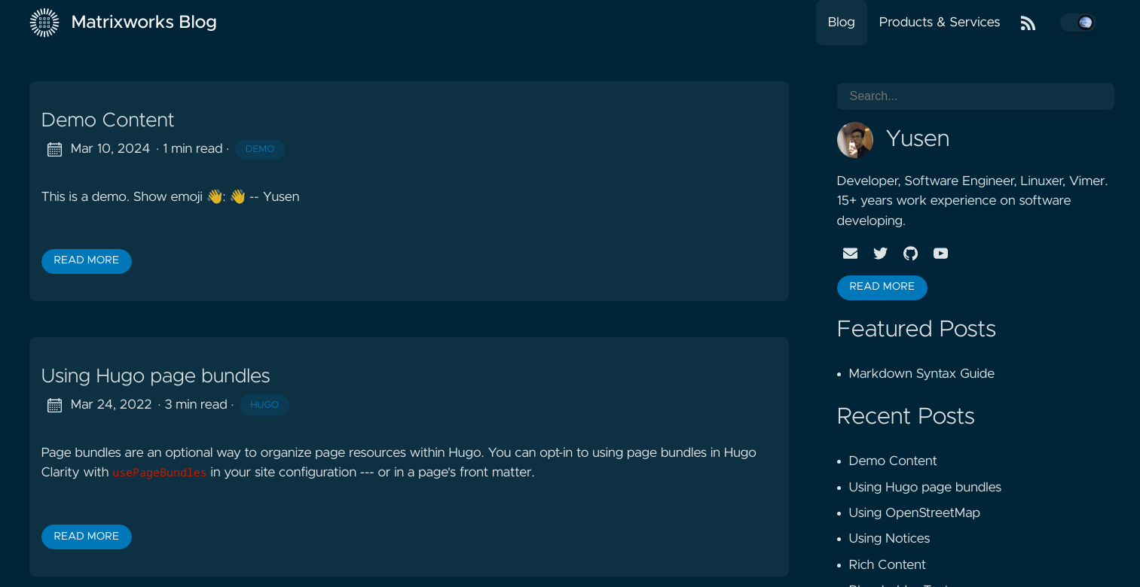Open Using Hugo page bundles in Recent Posts
The height and width of the screenshot is (587, 1140).
coord(925,488)
